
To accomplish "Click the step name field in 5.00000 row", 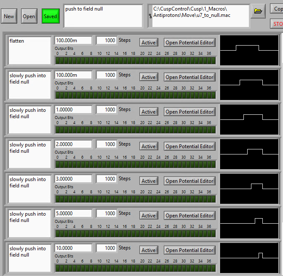I will click(x=29, y=224).
